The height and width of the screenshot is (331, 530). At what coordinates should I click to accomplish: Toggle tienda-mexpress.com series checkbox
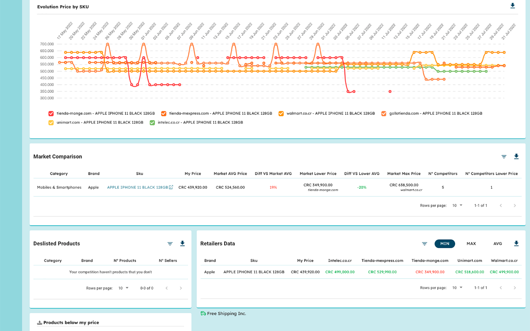(164, 114)
